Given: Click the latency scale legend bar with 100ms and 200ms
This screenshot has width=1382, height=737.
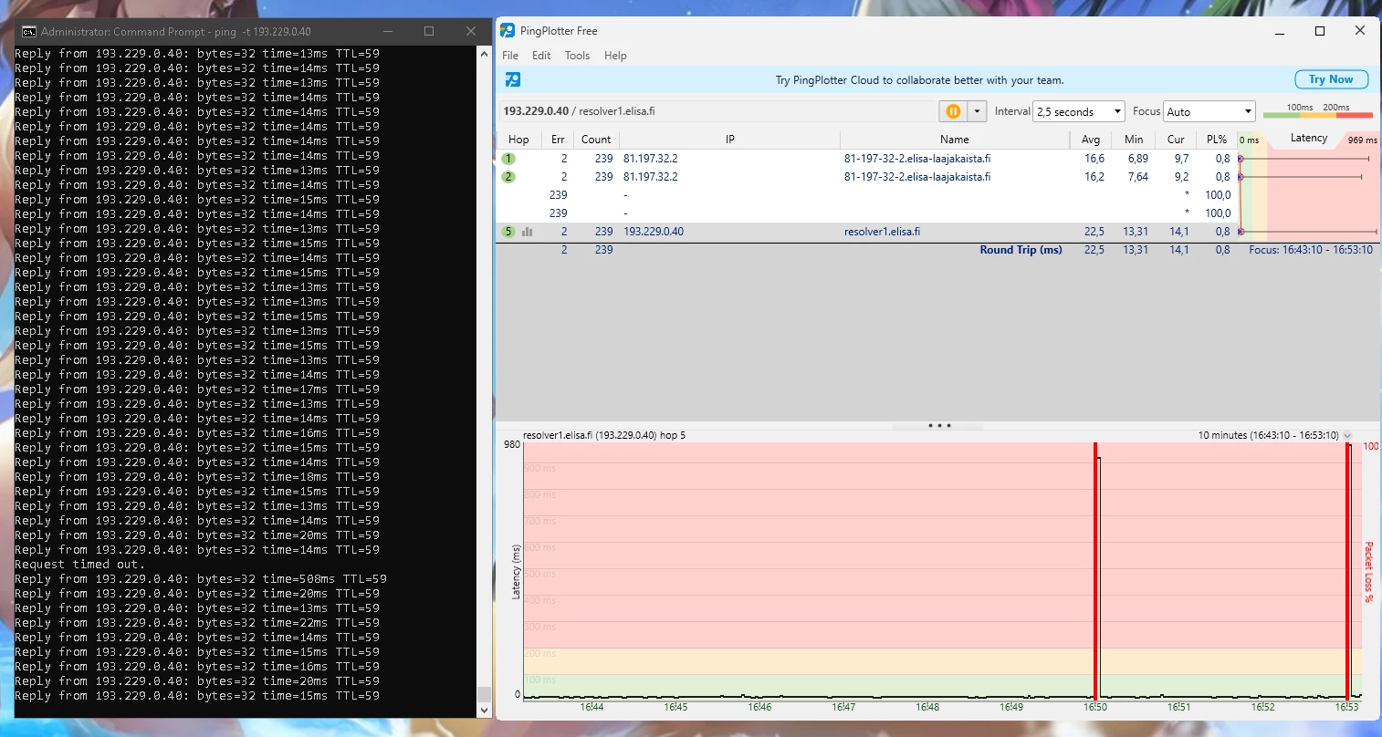Looking at the screenshot, I should pos(1318,111).
